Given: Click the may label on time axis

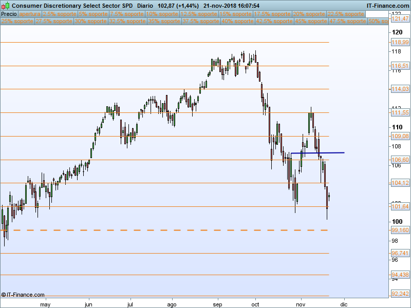Looking at the screenshot, I should coord(45,304).
